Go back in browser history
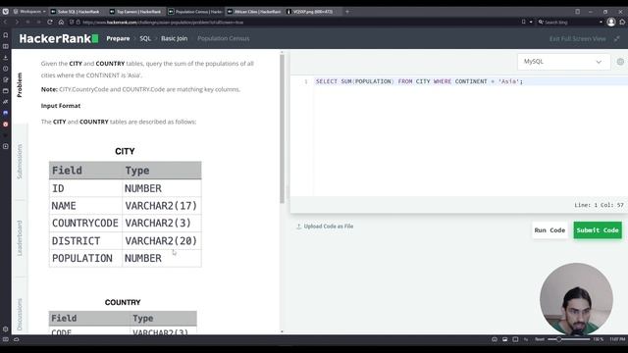The width and height of the screenshot is (628, 353). coord(6,22)
